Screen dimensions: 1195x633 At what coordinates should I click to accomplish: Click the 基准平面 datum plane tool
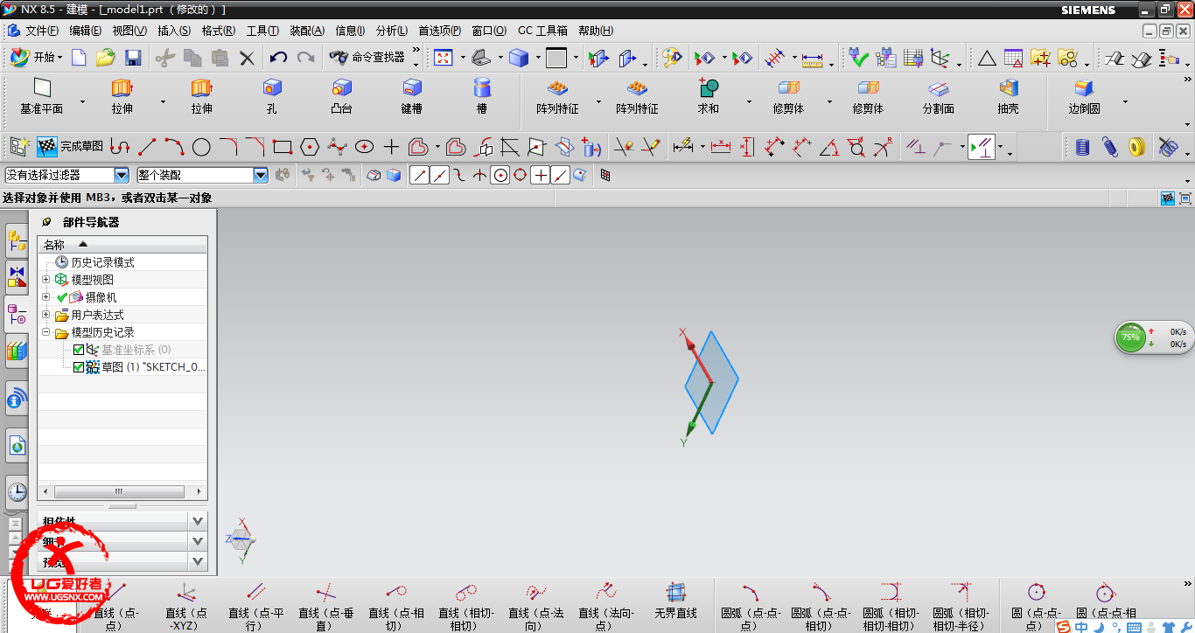(42, 96)
